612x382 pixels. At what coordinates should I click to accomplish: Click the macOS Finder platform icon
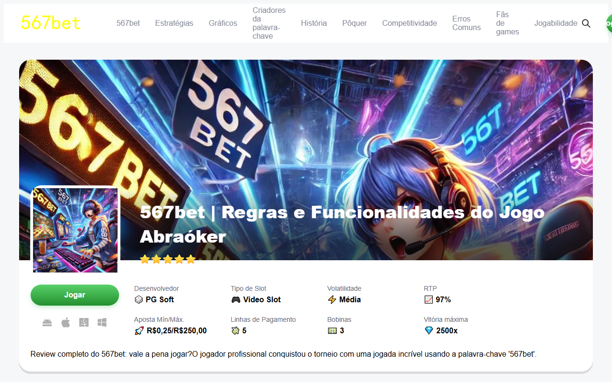point(84,323)
